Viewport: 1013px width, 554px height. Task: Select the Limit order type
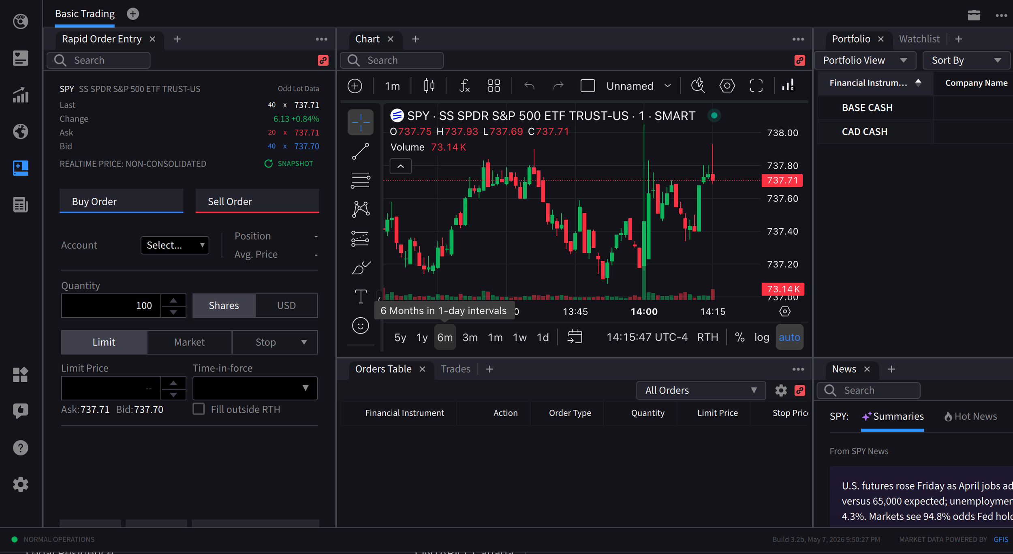104,342
